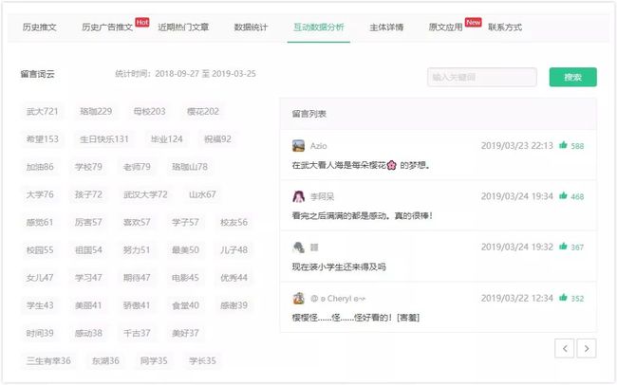Pick the 加油86 word tag

[40, 167]
